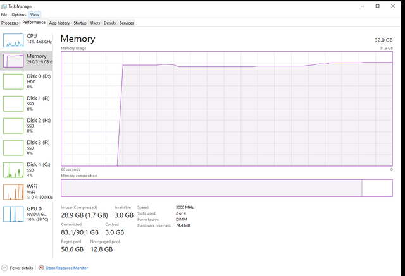
Task: Click the memory usage graph
Action: (227, 109)
